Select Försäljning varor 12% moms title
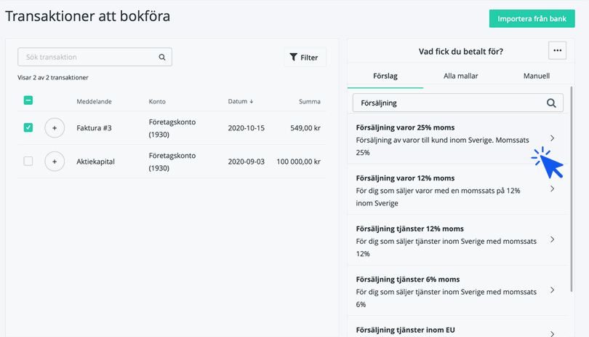Viewport: 589px width, 337px height. [405, 178]
